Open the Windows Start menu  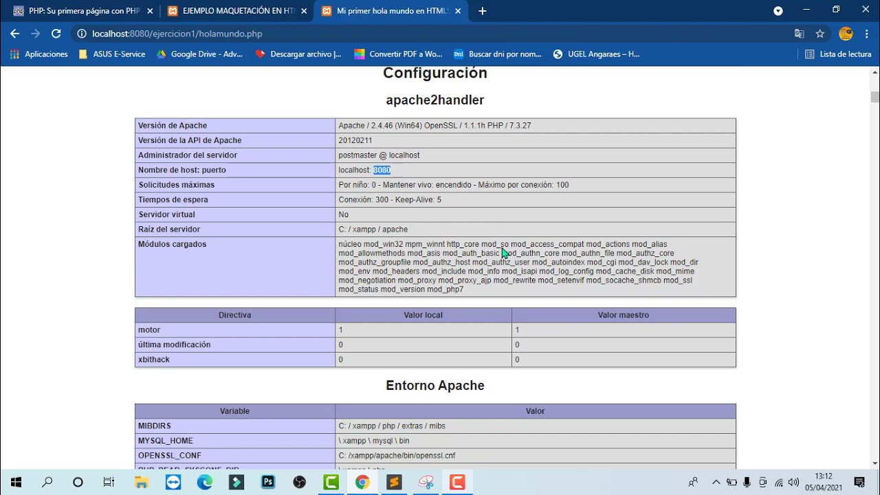point(16,482)
